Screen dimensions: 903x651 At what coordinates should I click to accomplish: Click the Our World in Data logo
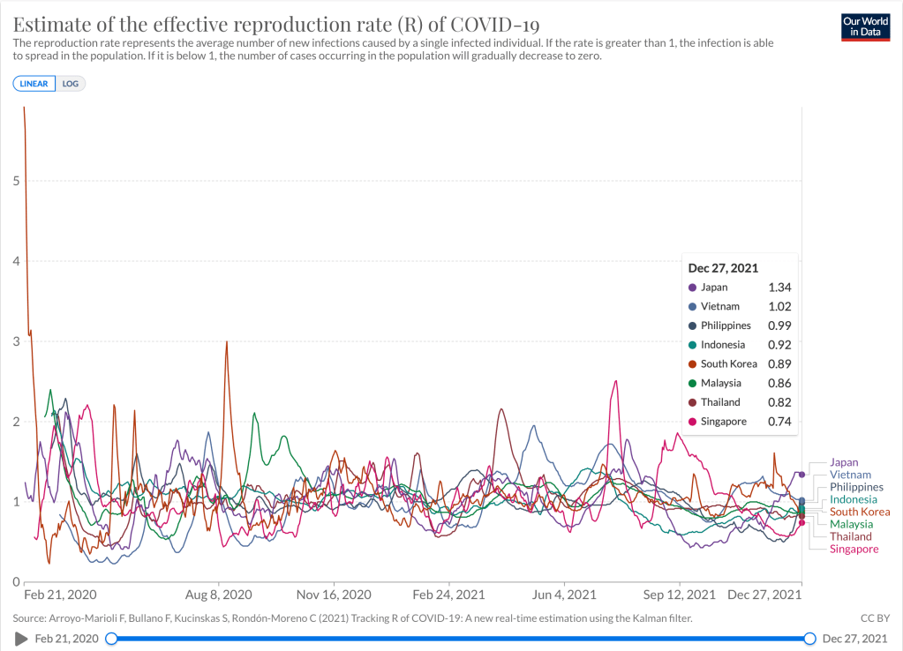864,26
